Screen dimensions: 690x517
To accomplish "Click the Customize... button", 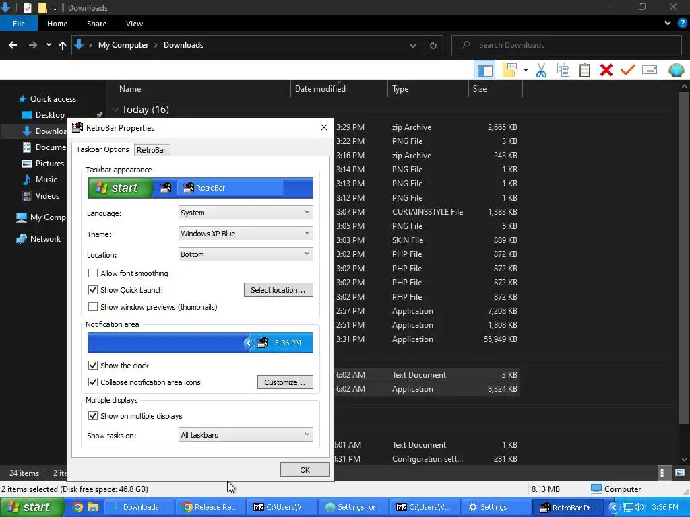I will point(285,382).
